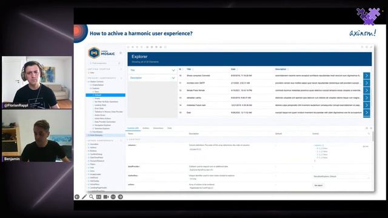Select Navigation Explorer in sidebar
Screen dimensions: 388x218
(102, 125)
